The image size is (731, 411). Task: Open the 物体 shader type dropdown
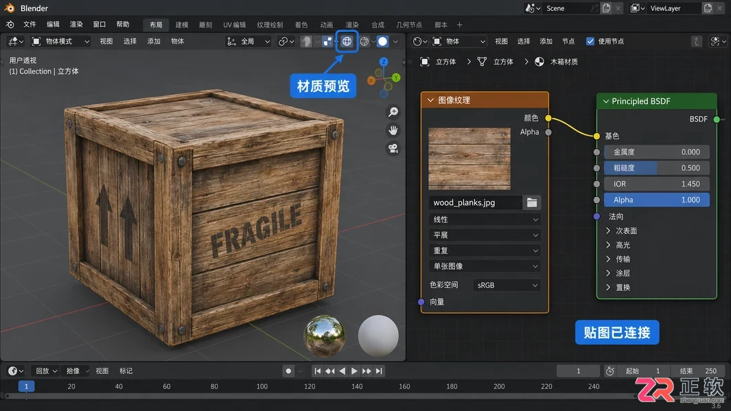pos(459,41)
